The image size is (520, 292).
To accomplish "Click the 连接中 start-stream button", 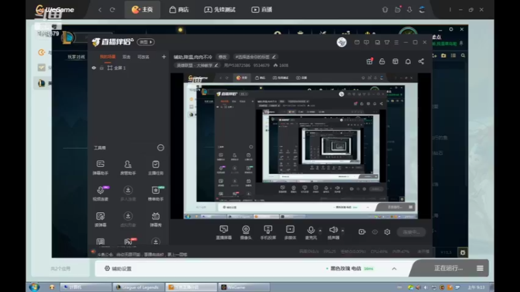I will [411, 232].
